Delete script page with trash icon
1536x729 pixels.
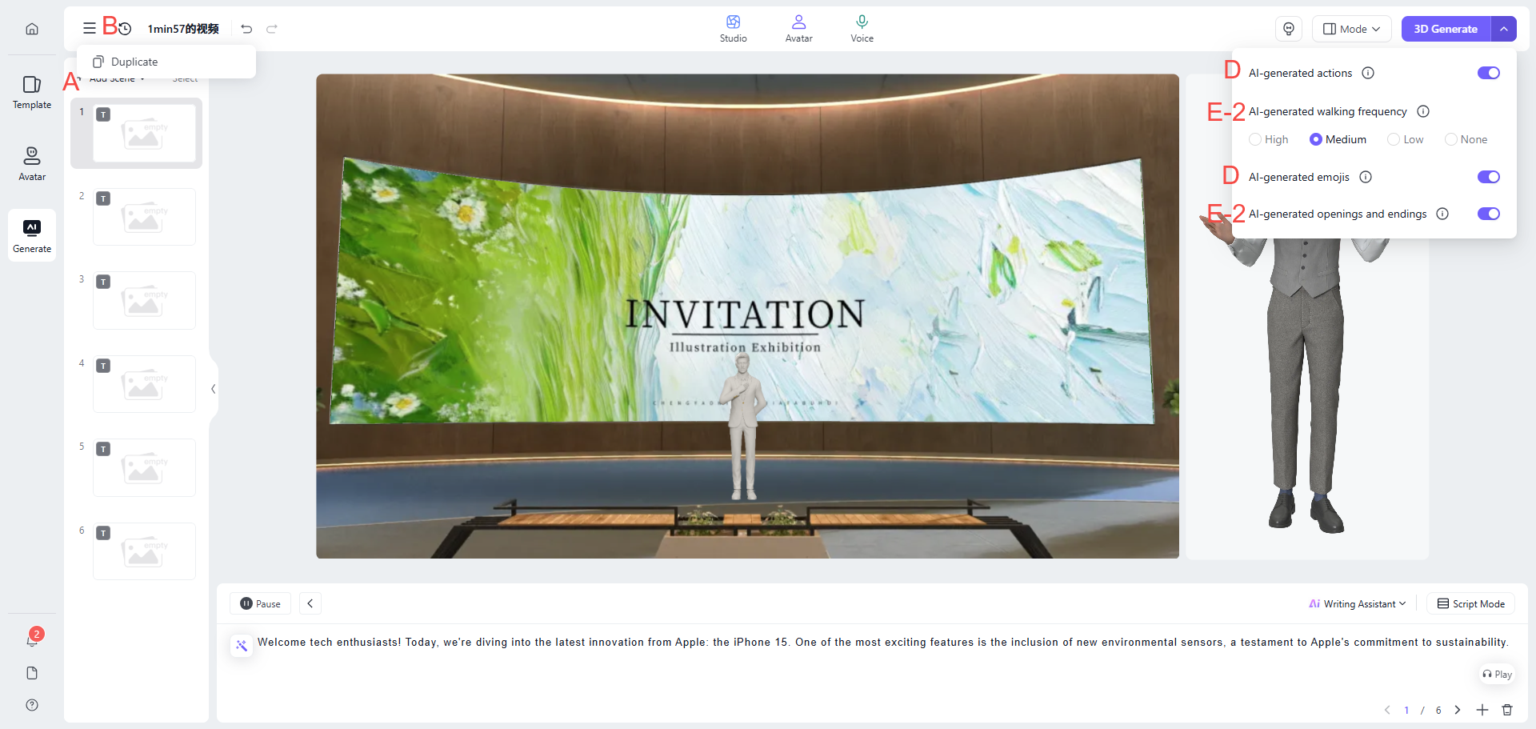[x=1507, y=710]
